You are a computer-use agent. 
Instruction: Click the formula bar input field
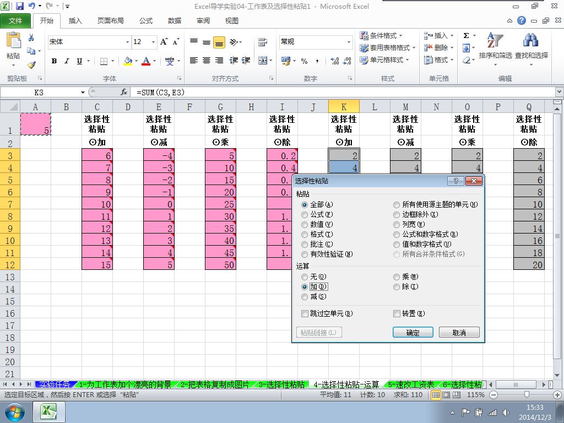tap(344, 93)
